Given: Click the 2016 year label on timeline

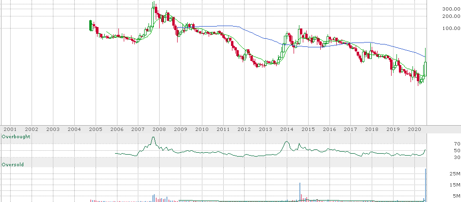Looking at the screenshot, I should pos(329,129).
